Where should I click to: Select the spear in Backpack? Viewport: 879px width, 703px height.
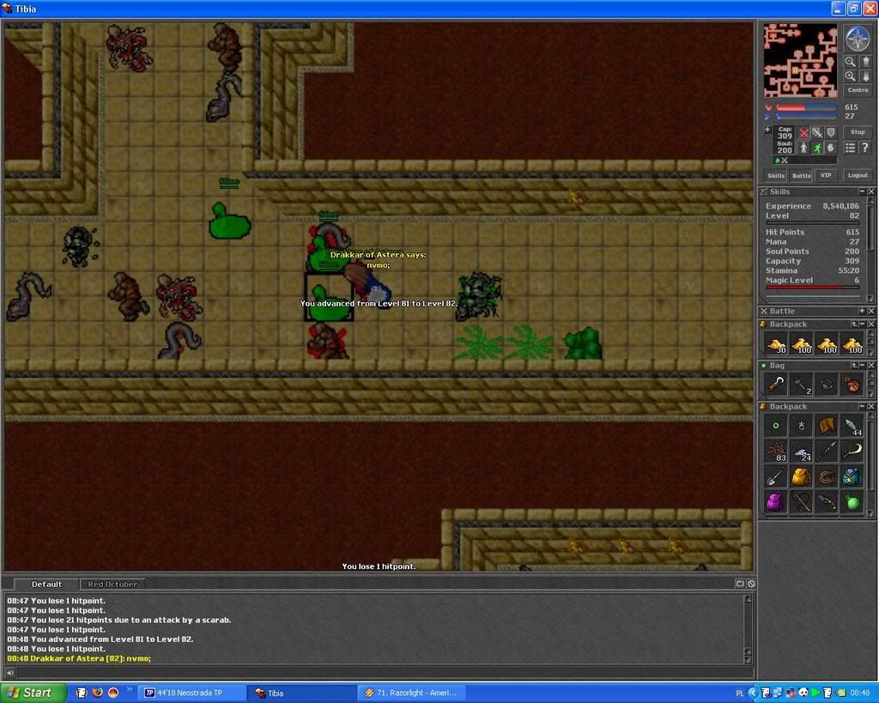pos(827,451)
